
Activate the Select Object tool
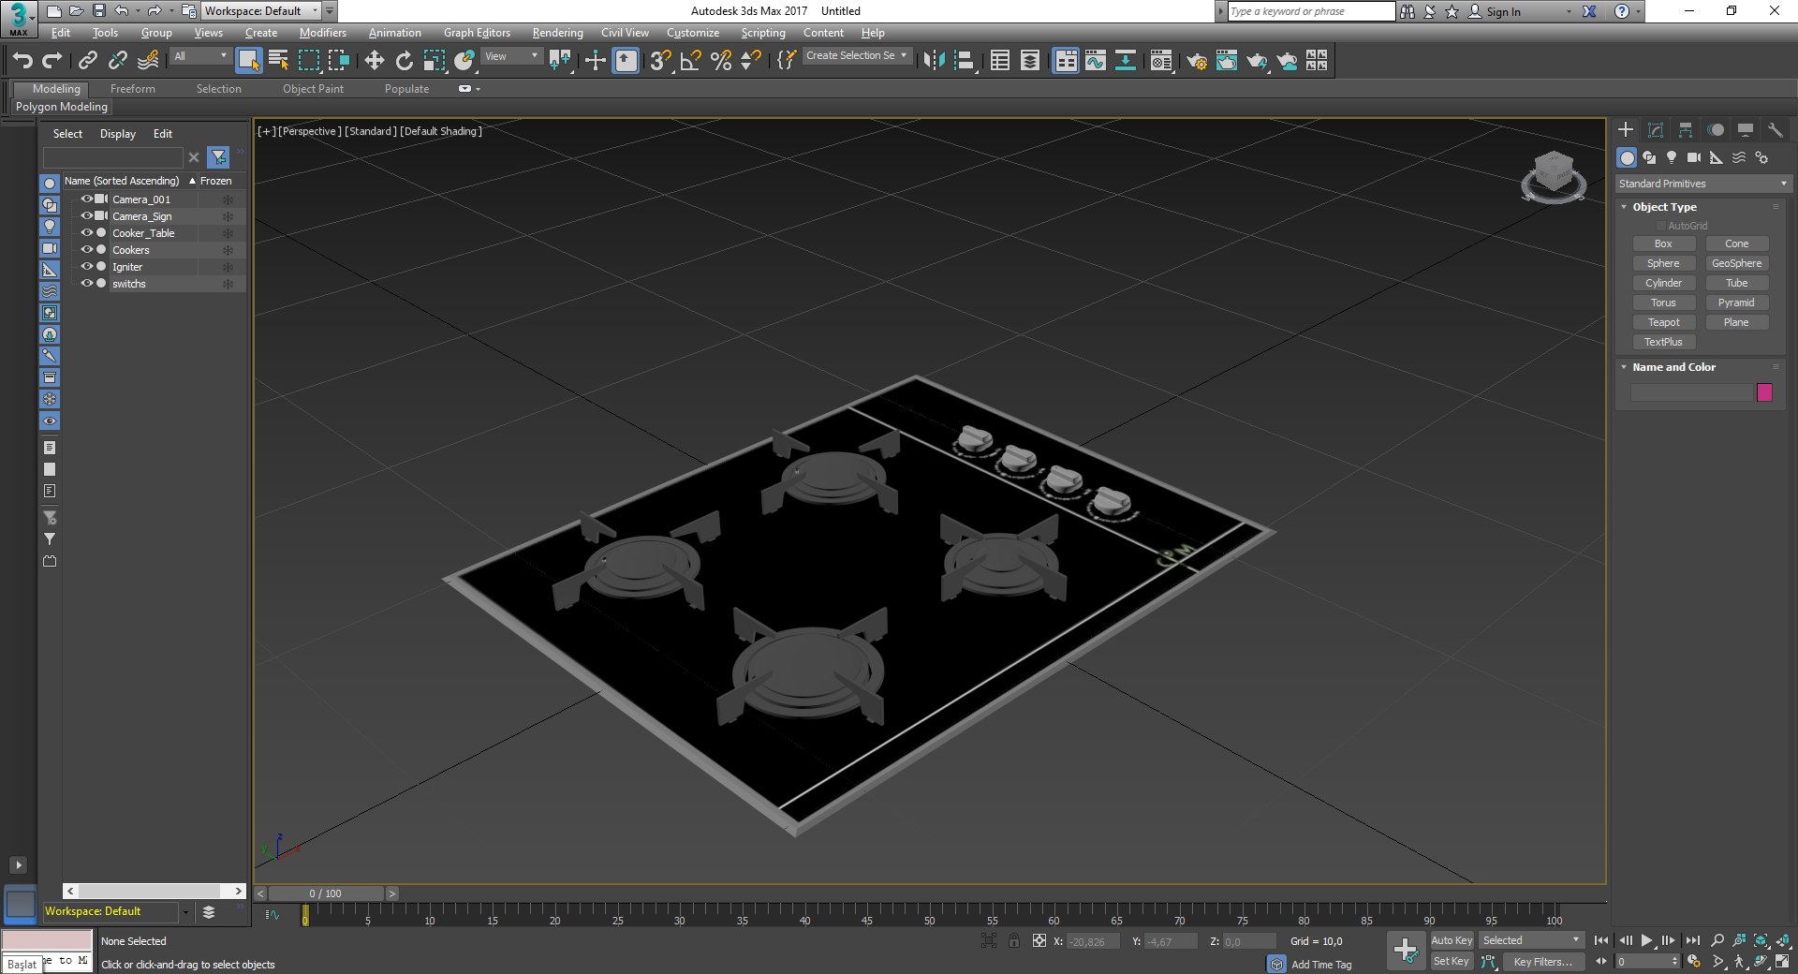point(248,61)
